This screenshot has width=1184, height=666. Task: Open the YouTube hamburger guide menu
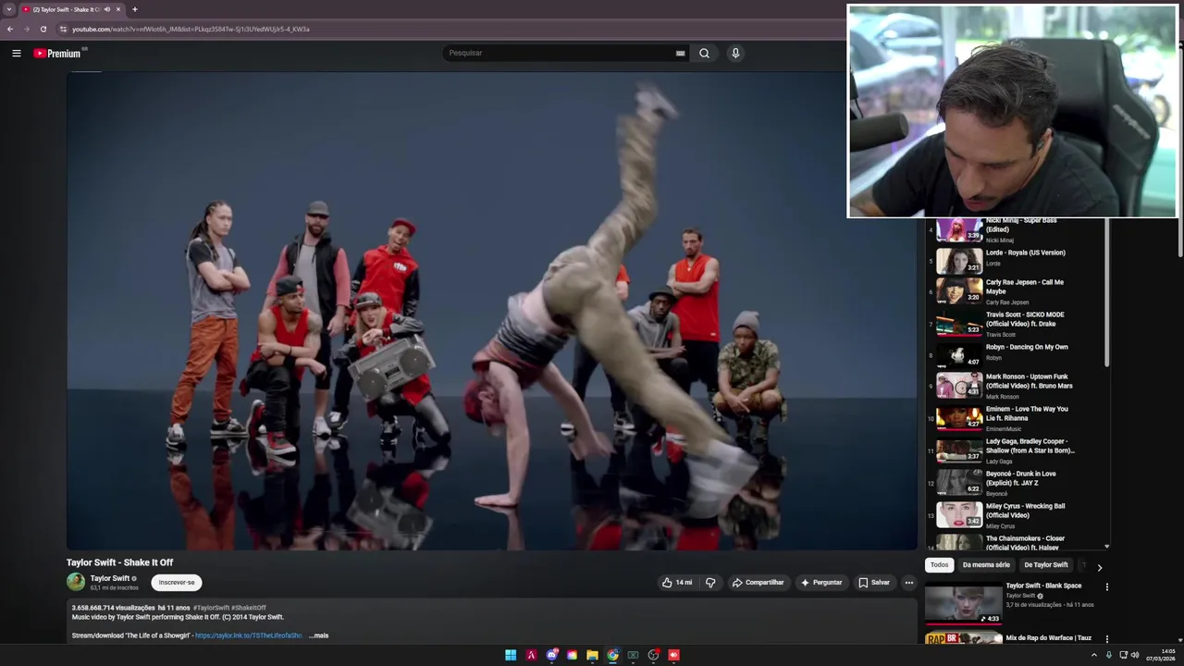tap(16, 53)
